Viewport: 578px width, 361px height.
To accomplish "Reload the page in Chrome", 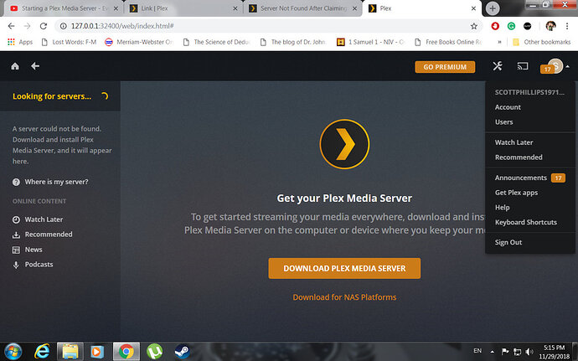I will tap(43, 26).
